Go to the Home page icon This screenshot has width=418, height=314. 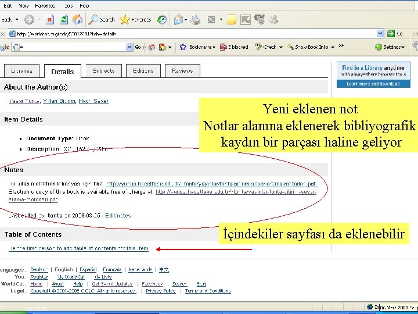coord(78,20)
